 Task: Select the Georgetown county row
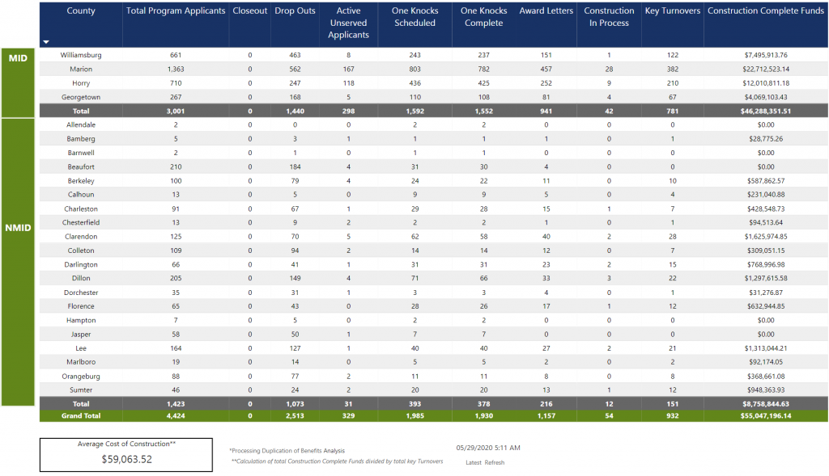coord(434,97)
